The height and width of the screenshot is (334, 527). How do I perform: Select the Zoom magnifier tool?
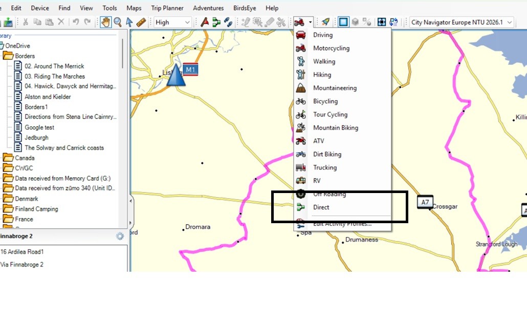tap(118, 22)
